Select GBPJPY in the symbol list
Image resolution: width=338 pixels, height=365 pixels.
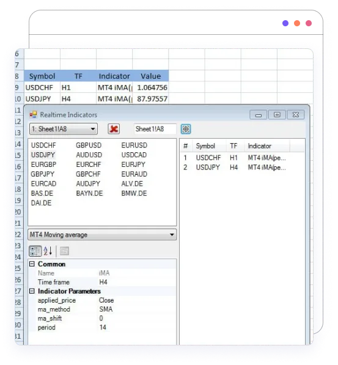click(43, 174)
